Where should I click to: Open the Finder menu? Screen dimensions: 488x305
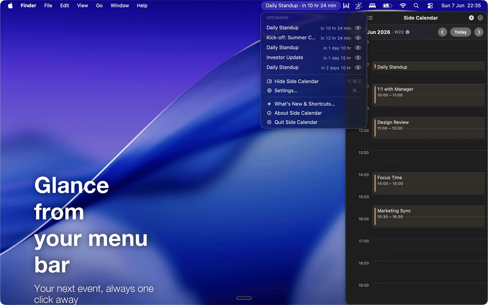(x=28, y=6)
